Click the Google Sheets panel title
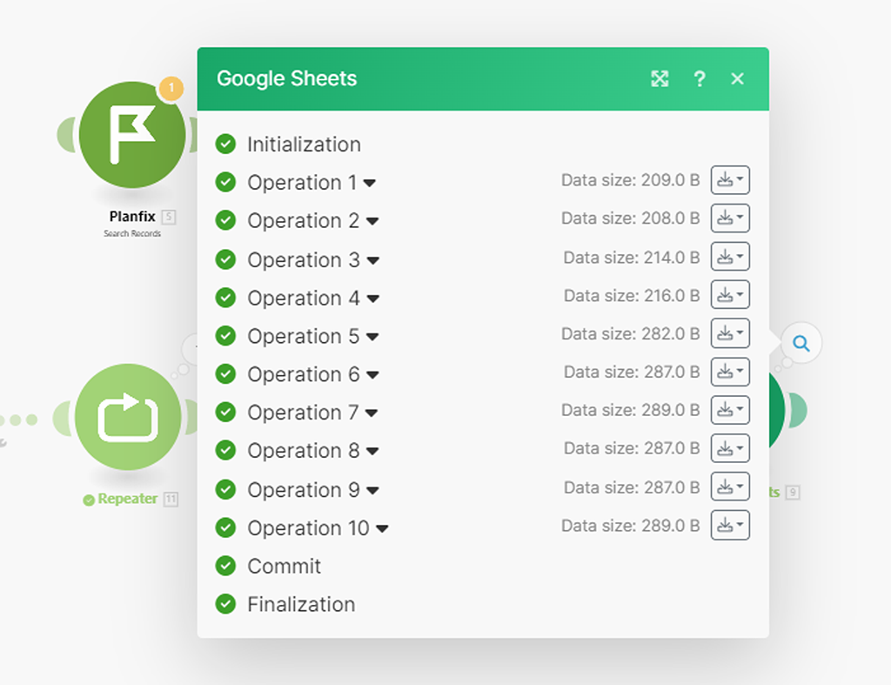Screen dimensions: 891x685 point(287,78)
